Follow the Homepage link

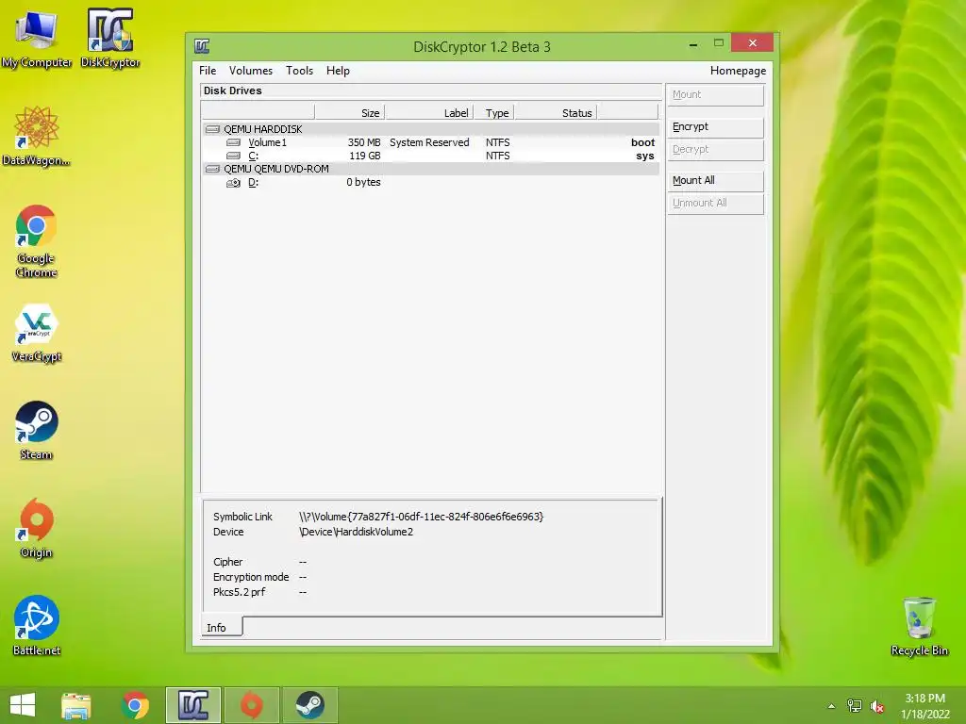pos(738,71)
